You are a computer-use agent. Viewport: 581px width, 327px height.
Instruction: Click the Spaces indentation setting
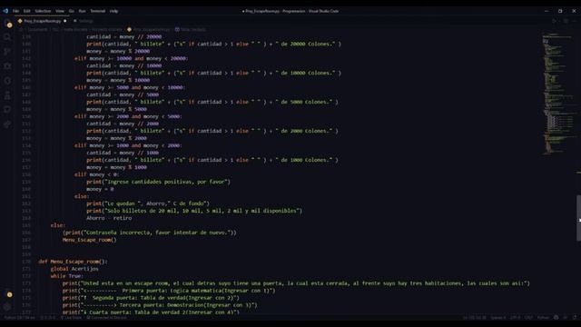point(498,318)
